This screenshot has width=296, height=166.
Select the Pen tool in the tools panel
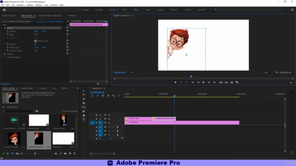click(84, 111)
